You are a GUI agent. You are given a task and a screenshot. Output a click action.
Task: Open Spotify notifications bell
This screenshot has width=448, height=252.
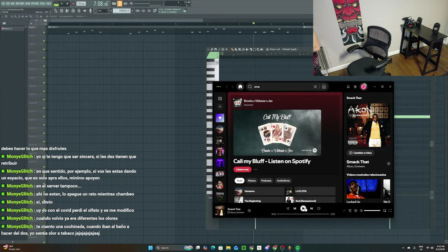[x=348, y=87]
